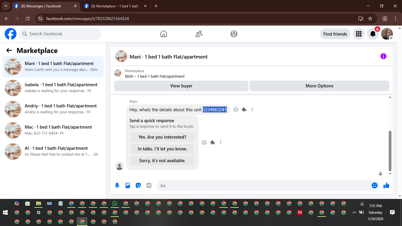Click Mani's avatar in conversation header
This screenshot has height=226, width=402.
point(121,56)
